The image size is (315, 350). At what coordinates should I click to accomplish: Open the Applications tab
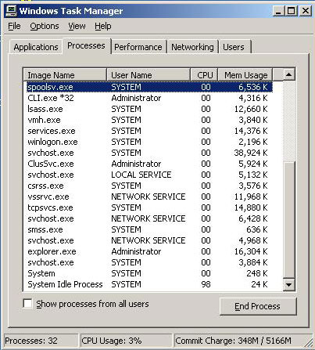pyautogui.click(x=36, y=47)
